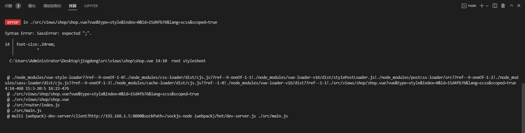Click the red error label
Viewport: 525px width, 133px height.
pos(13,22)
